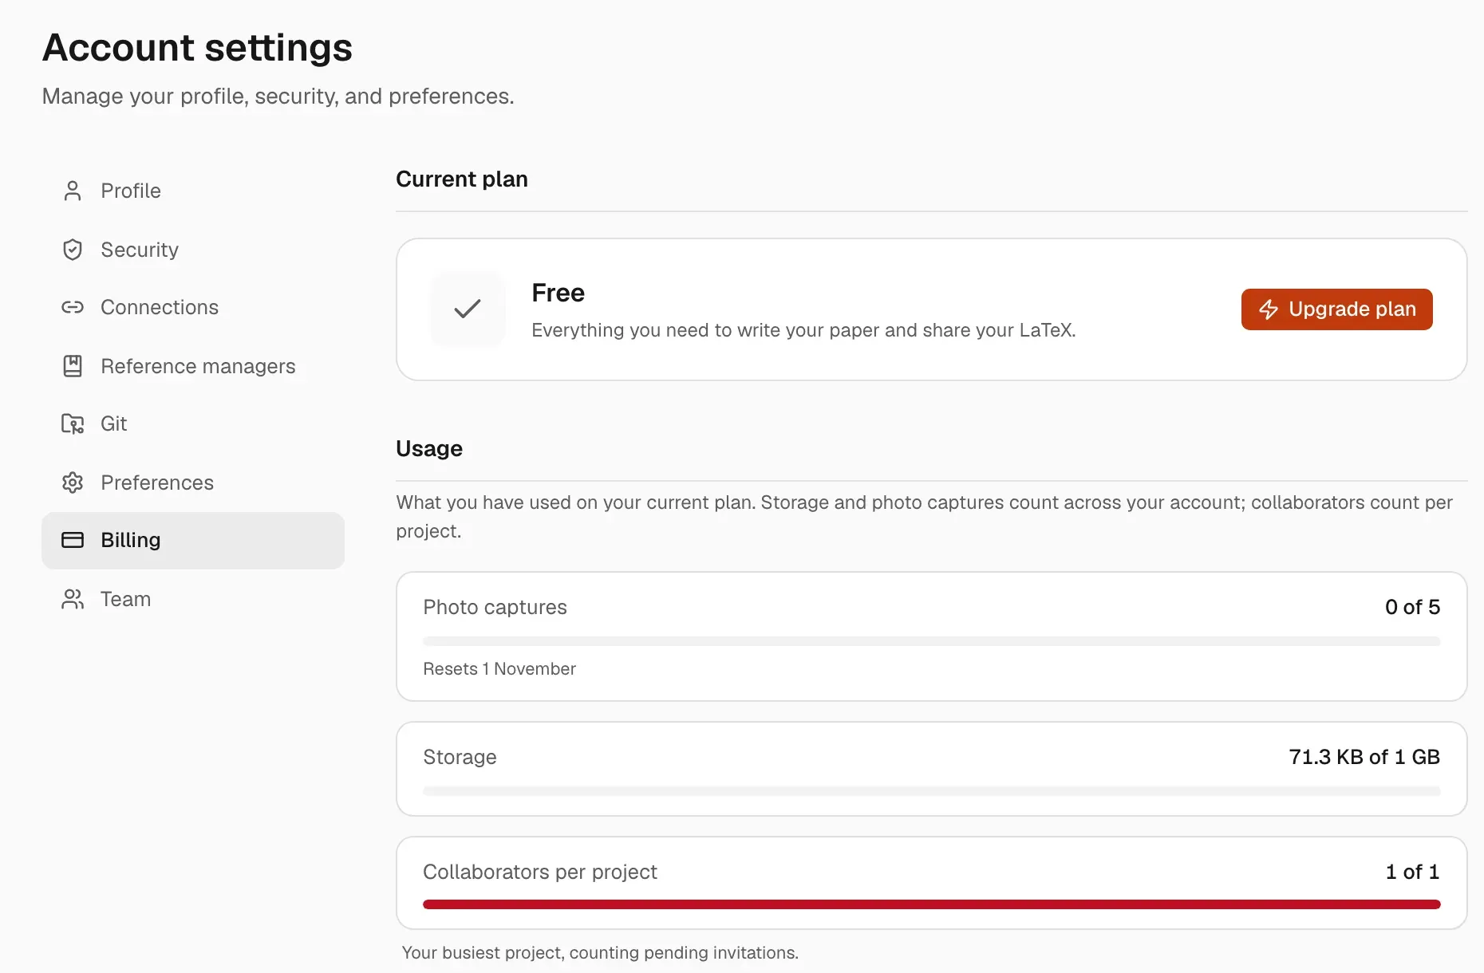Image resolution: width=1484 pixels, height=973 pixels.
Task: Open the Team section
Action: (193, 599)
